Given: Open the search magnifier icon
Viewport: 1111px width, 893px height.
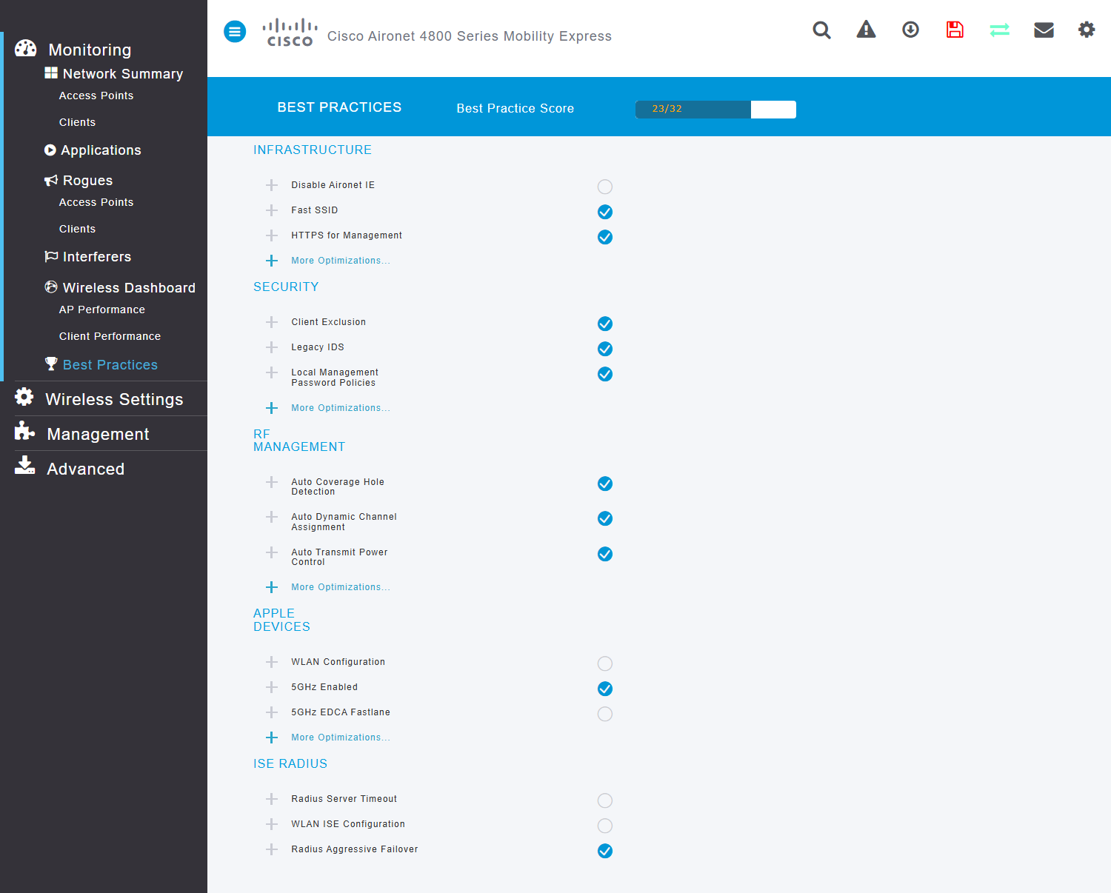Looking at the screenshot, I should pyautogui.click(x=821, y=30).
